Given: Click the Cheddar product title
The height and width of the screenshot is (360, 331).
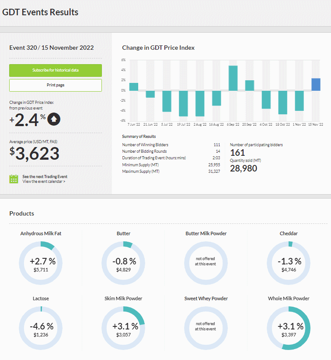Looking at the screenshot, I should pos(289,233).
